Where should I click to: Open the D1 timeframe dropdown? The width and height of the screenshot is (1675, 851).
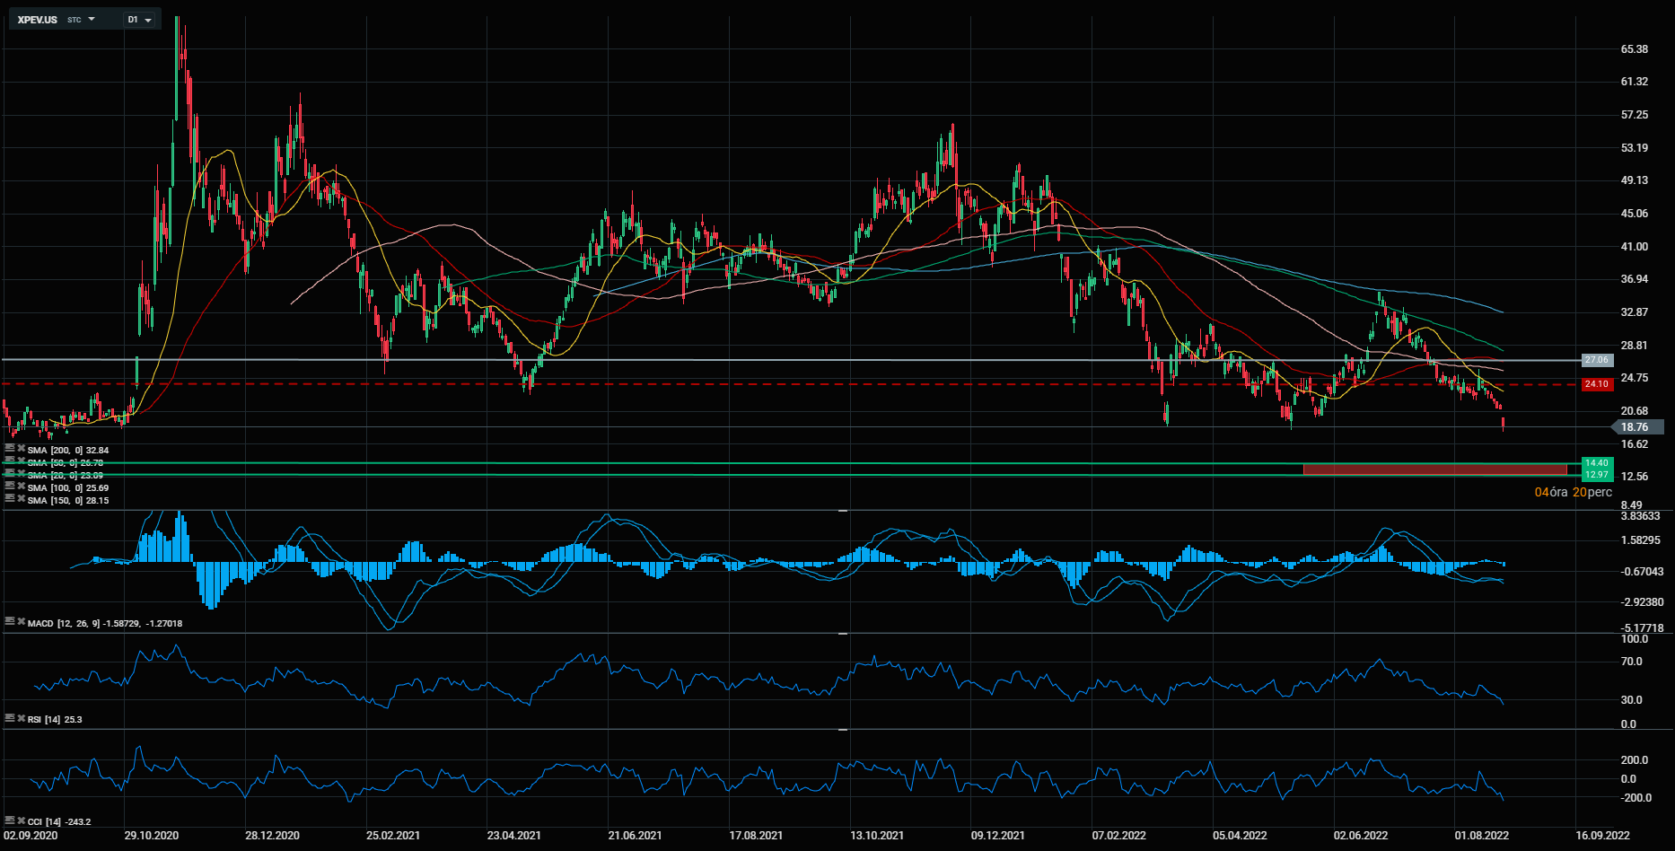click(139, 19)
